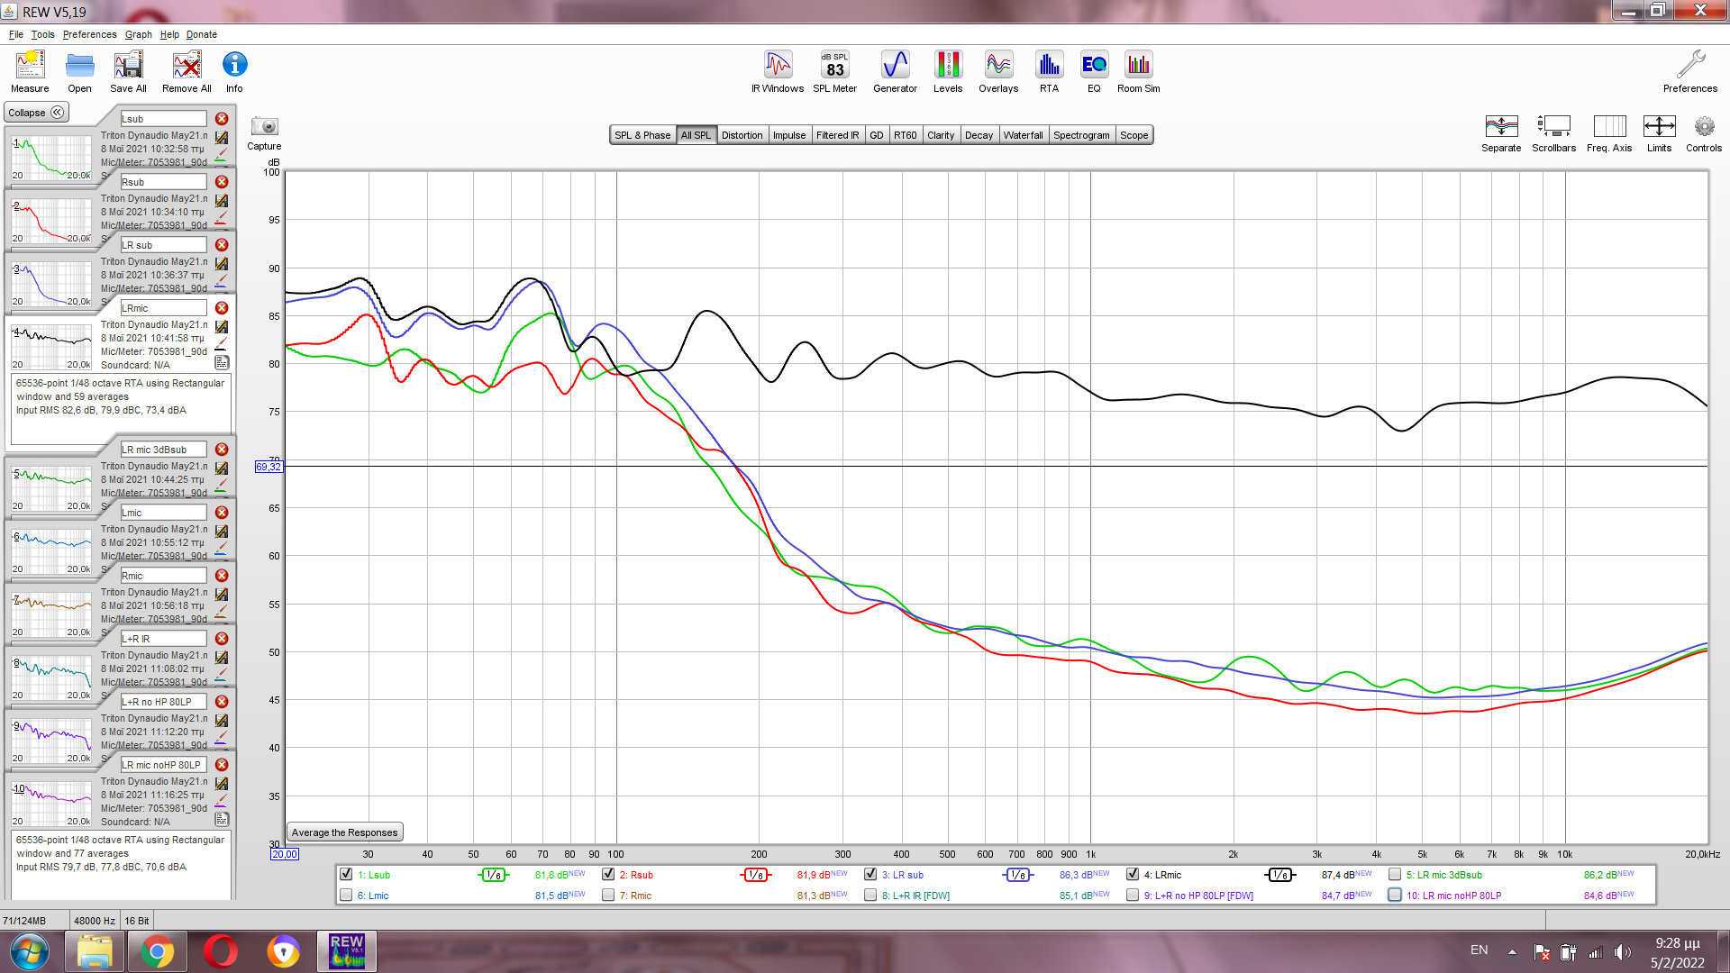Click the Separate traces icon
This screenshot has height=973, width=1730.
coord(1501,133)
